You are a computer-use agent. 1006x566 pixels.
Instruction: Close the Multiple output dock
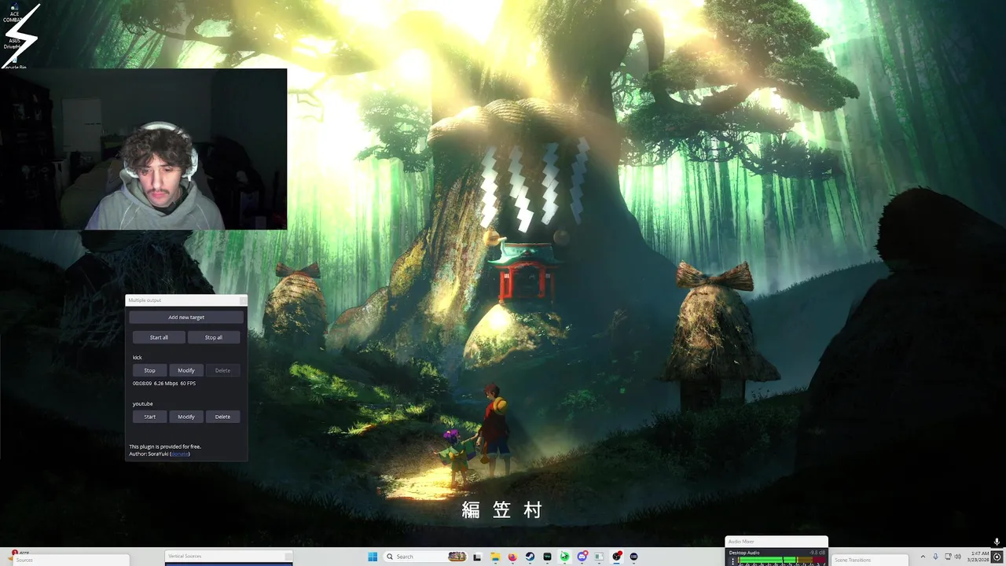(242, 300)
